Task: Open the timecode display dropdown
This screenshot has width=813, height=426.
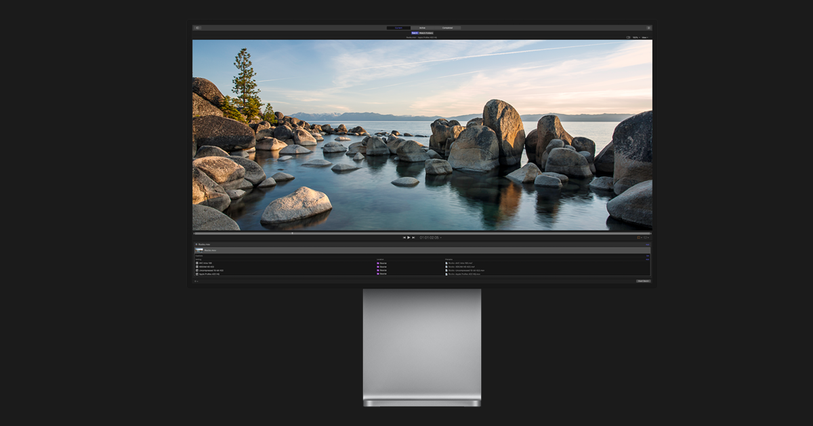Action: click(430, 237)
